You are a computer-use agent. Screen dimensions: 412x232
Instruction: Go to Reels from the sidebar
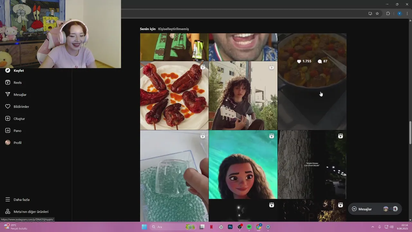[x=14, y=82]
